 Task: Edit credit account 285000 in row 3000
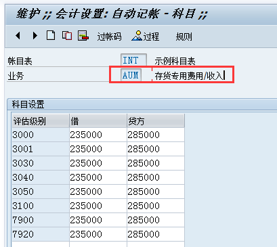tap(156, 135)
